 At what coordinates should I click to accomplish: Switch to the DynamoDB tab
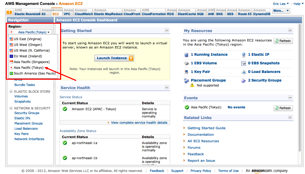coord(261,12)
